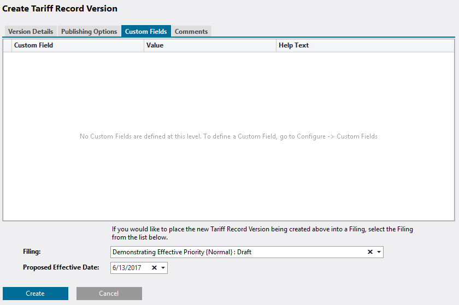Clear the Proposed Effective Date with the X icon
This screenshot has height=305, width=459.
coord(154,268)
